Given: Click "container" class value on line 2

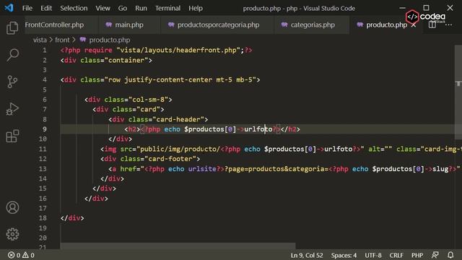Looking at the screenshot, I should point(126,60).
